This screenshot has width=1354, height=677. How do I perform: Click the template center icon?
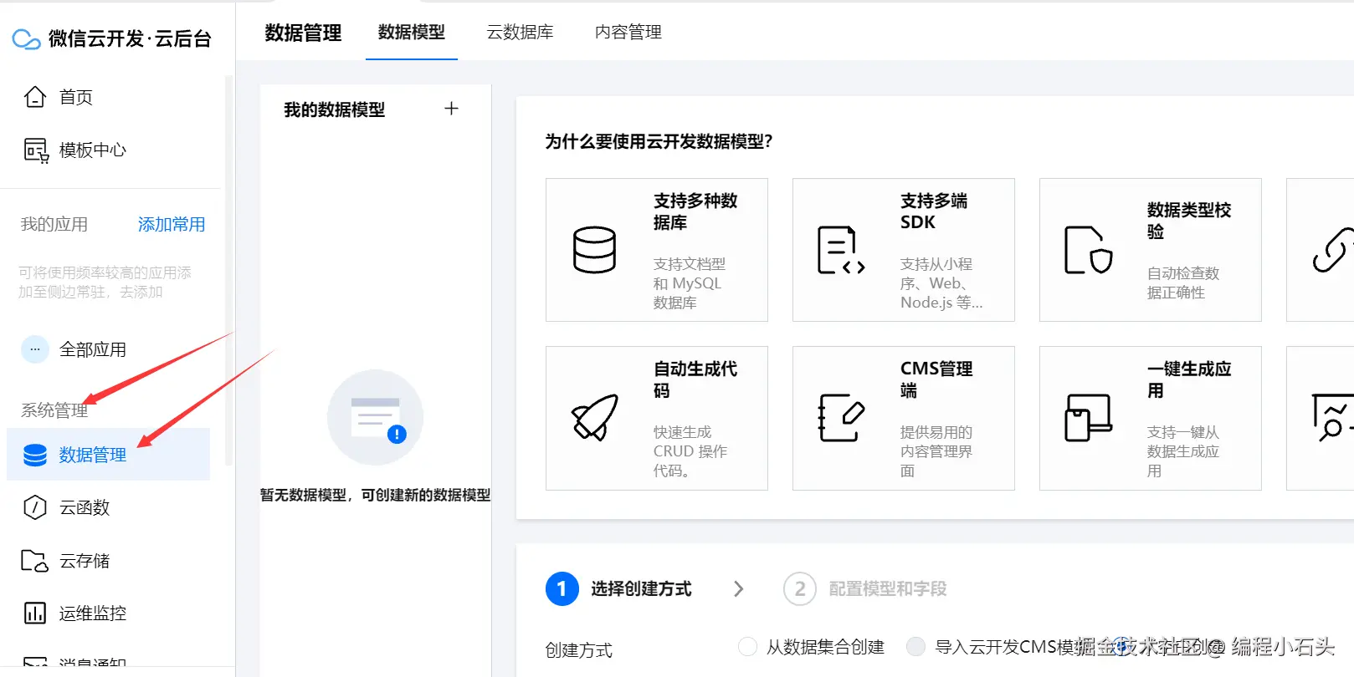coord(35,150)
